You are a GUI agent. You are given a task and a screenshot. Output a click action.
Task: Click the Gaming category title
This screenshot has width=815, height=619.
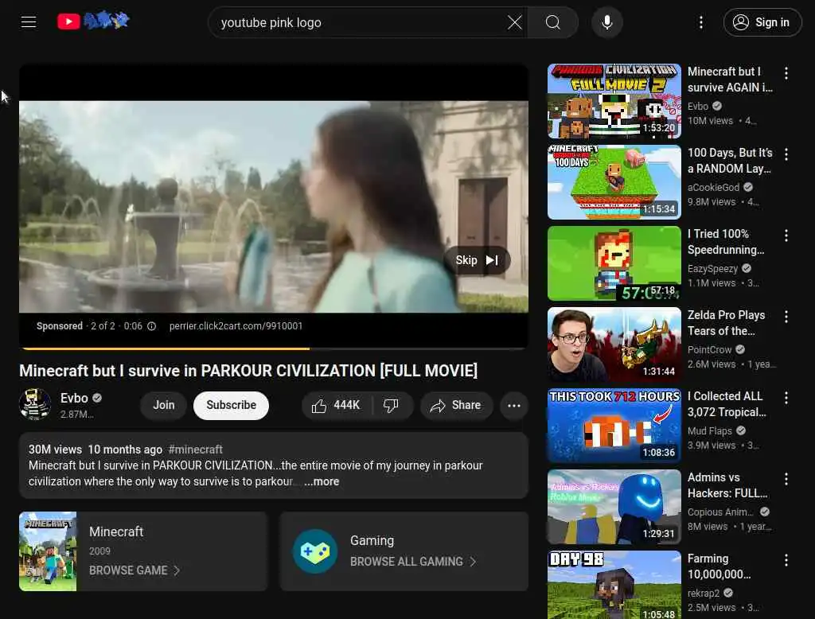[x=372, y=540]
